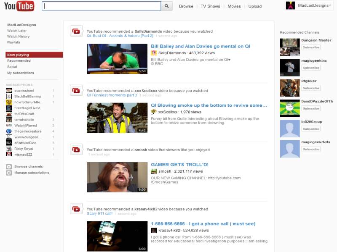The image size is (337, 252).
Task: Play the QI Blowing smoke thumbnail
Action: [117, 118]
